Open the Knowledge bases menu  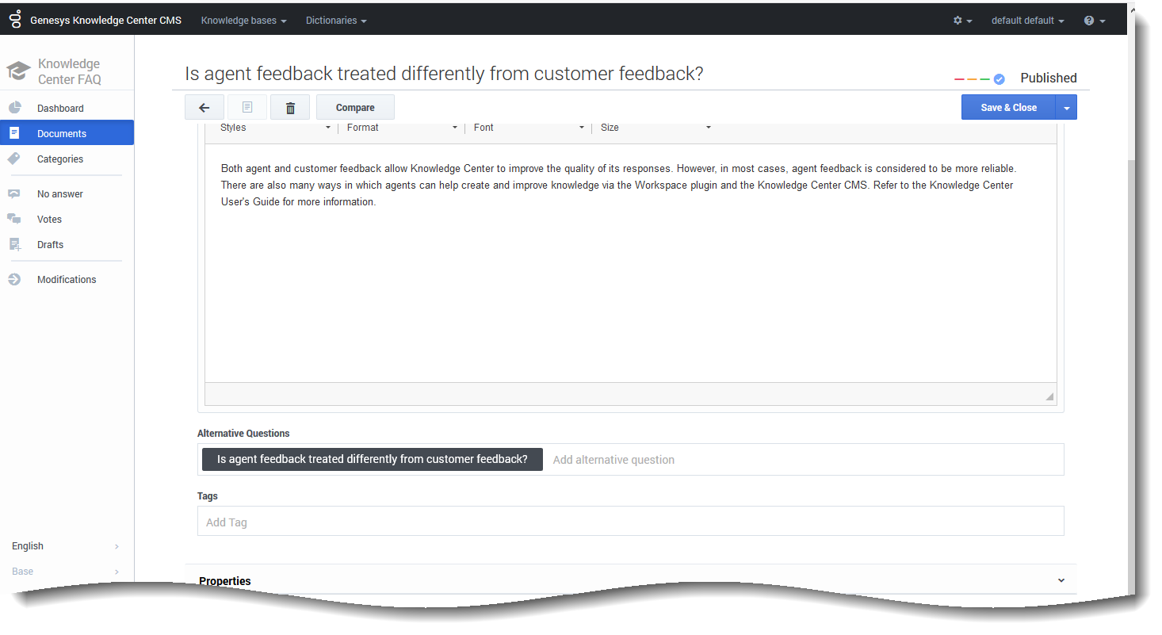243,21
